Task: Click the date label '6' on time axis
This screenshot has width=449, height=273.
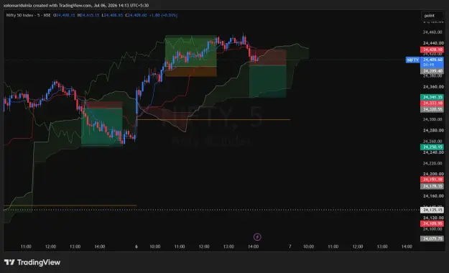Action: [136, 246]
